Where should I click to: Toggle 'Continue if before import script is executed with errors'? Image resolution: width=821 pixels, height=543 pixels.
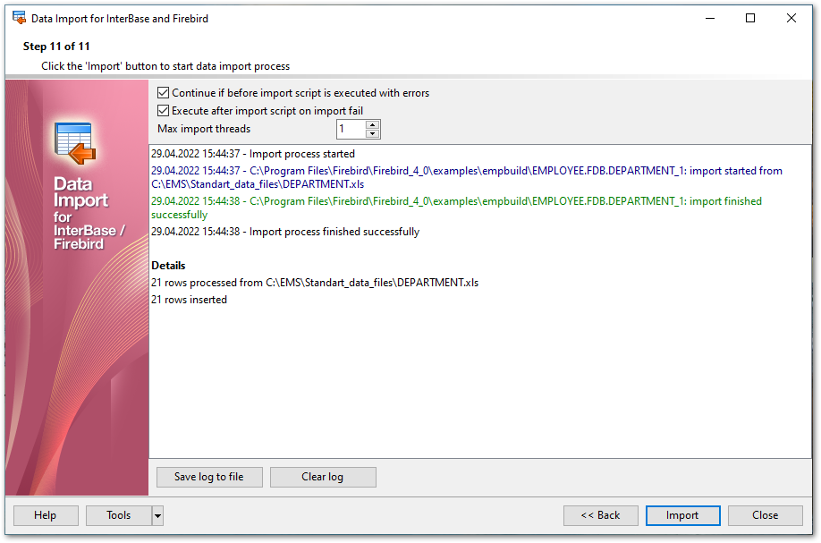tap(164, 93)
